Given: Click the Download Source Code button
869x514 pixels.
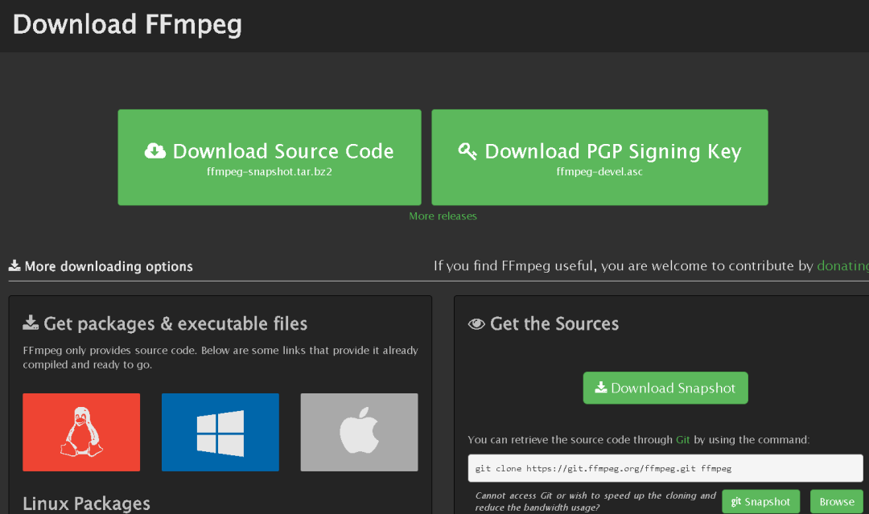Looking at the screenshot, I should tap(270, 158).
